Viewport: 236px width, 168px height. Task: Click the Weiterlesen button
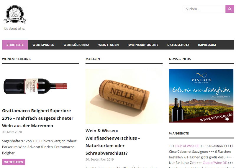click(14, 162)
